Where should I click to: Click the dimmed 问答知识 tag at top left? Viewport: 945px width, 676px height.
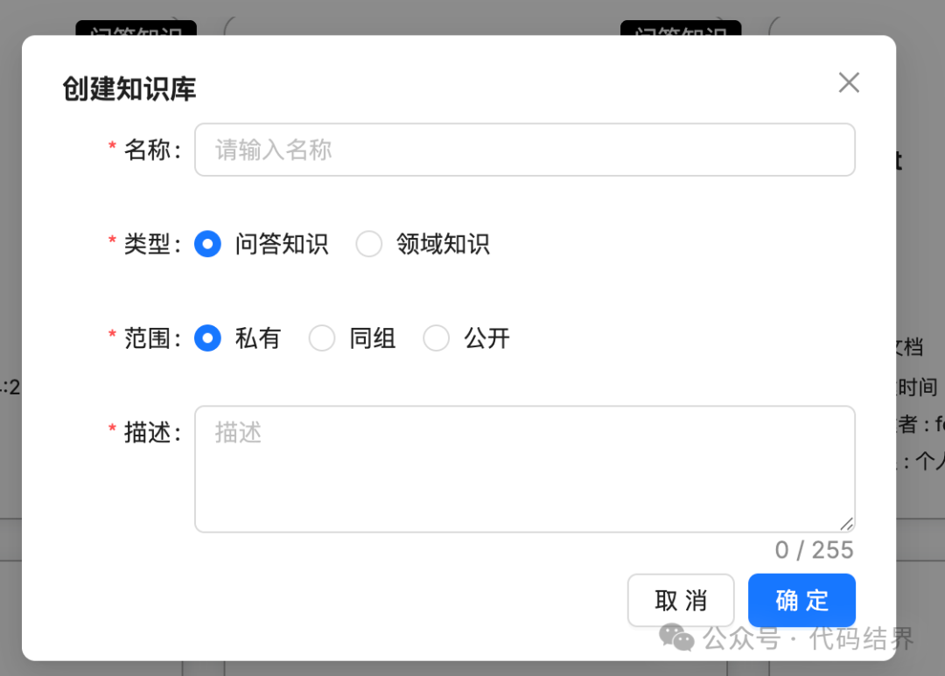(x=136, y=30)
